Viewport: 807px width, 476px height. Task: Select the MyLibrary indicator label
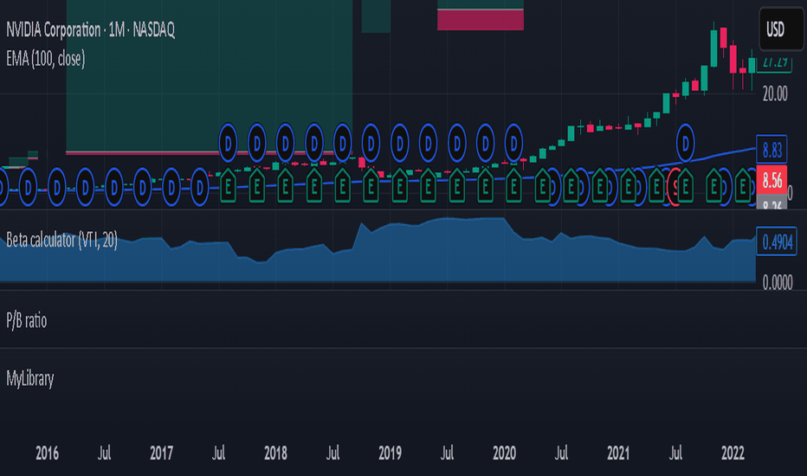click(x=29, y=379)
